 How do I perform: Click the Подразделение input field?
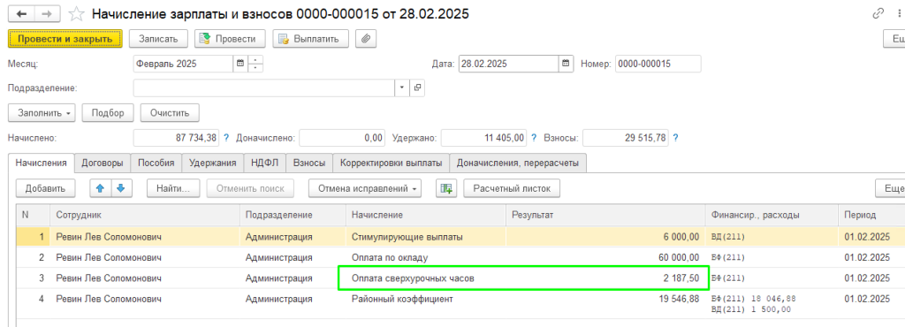pos(264,88)
